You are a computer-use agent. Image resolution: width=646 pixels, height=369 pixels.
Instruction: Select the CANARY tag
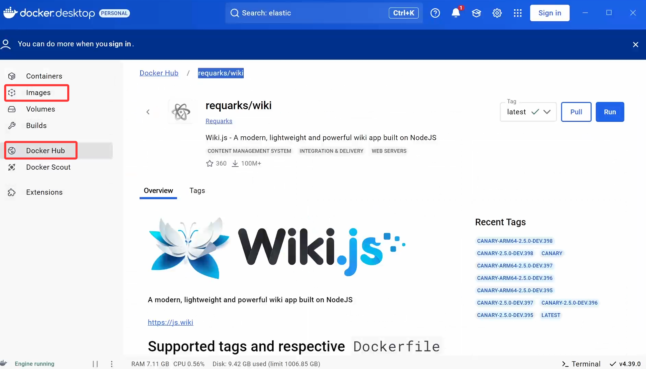click(552, 253)
